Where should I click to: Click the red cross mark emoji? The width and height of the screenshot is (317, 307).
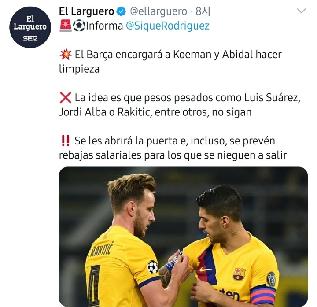[66, 98]
